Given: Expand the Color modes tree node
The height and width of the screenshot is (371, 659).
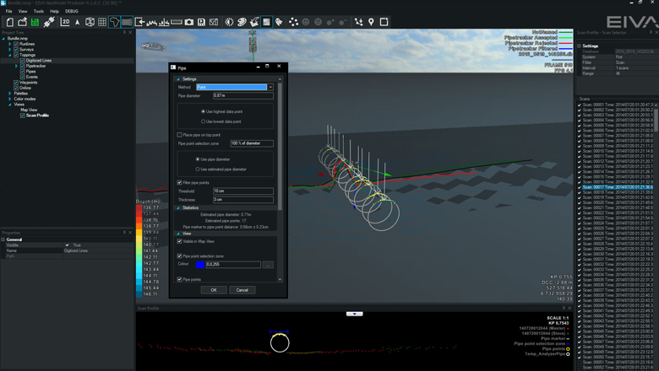Looking at the screenshot, I should point(10,99).
